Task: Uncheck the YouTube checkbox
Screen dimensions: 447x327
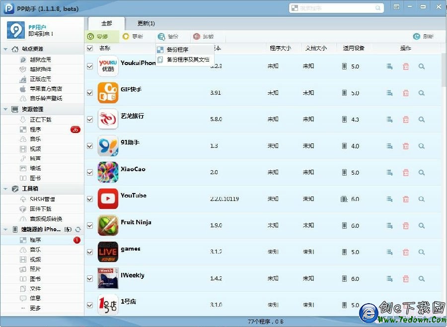Action: [x=90, y=199]
